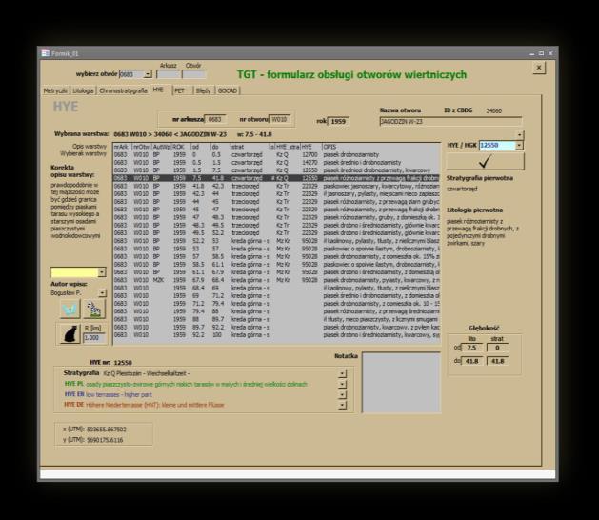Open the GOCAD tab

228,90
